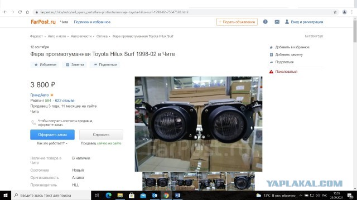357x200 pixels.
Task: Click the Windows taskbar search box
Action: point(51,195)
